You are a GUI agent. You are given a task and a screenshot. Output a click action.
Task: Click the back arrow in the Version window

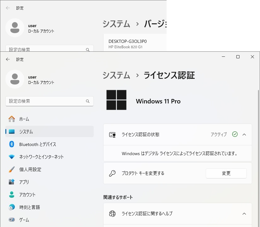8,8
